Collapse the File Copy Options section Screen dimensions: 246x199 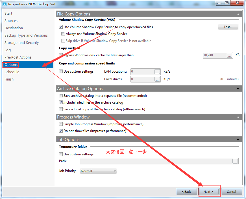(x=238, y=14)
